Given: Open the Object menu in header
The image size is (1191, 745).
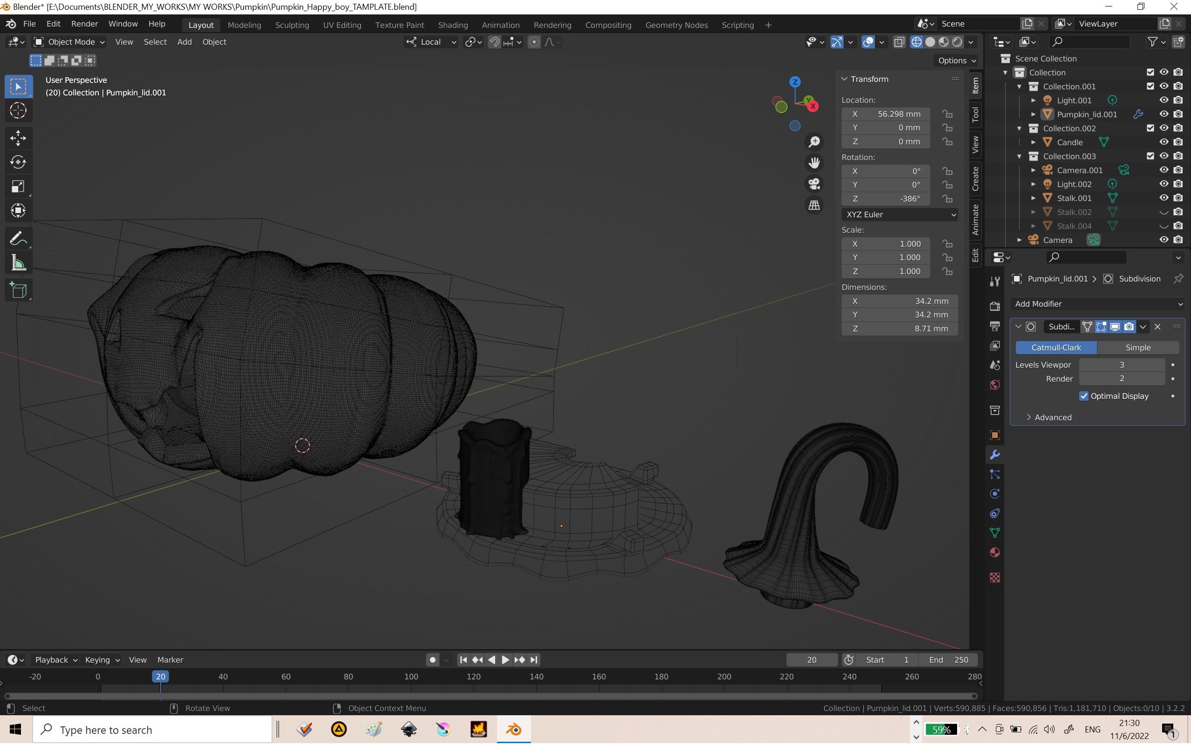Looking at the screenshot, I should point(214,41).
